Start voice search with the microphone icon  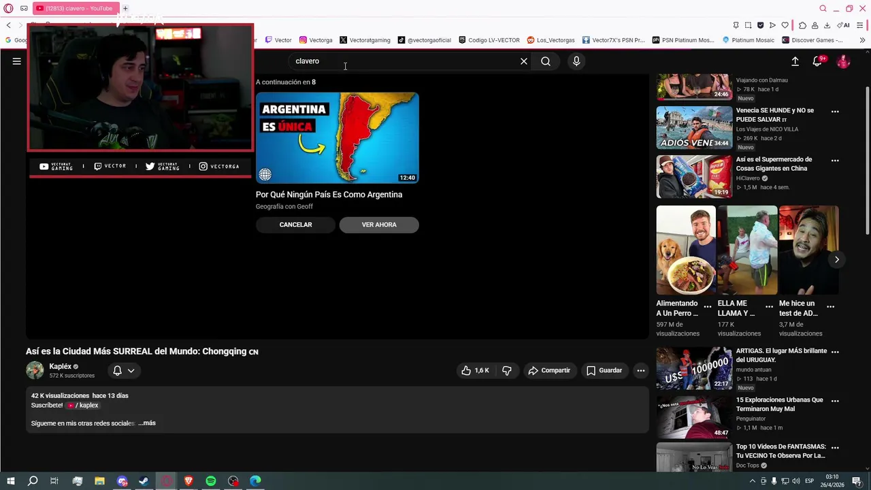point(576,61)
